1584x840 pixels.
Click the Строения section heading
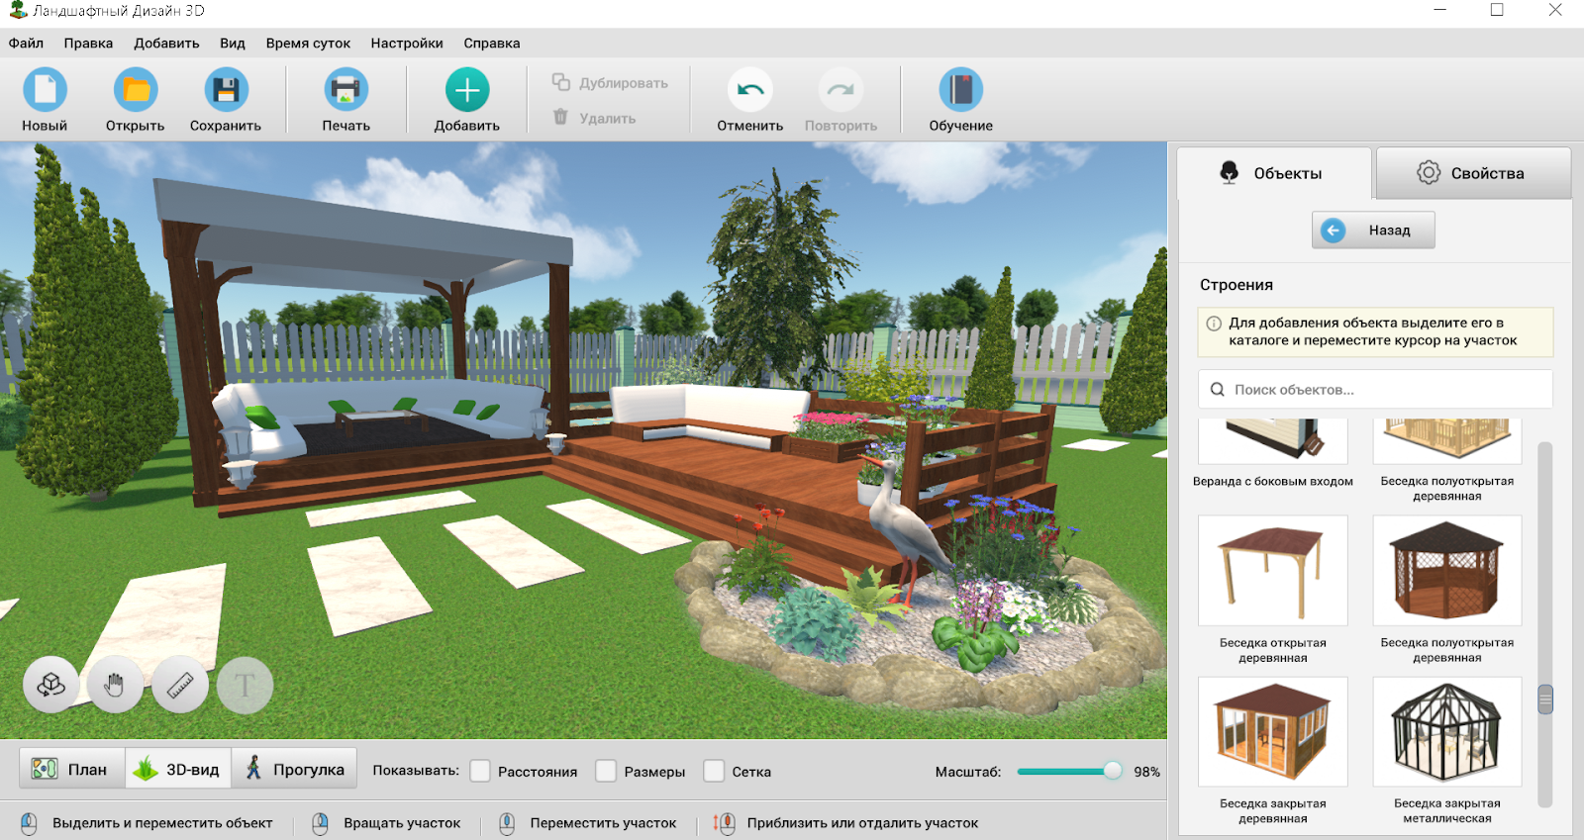click(1237, 285)
